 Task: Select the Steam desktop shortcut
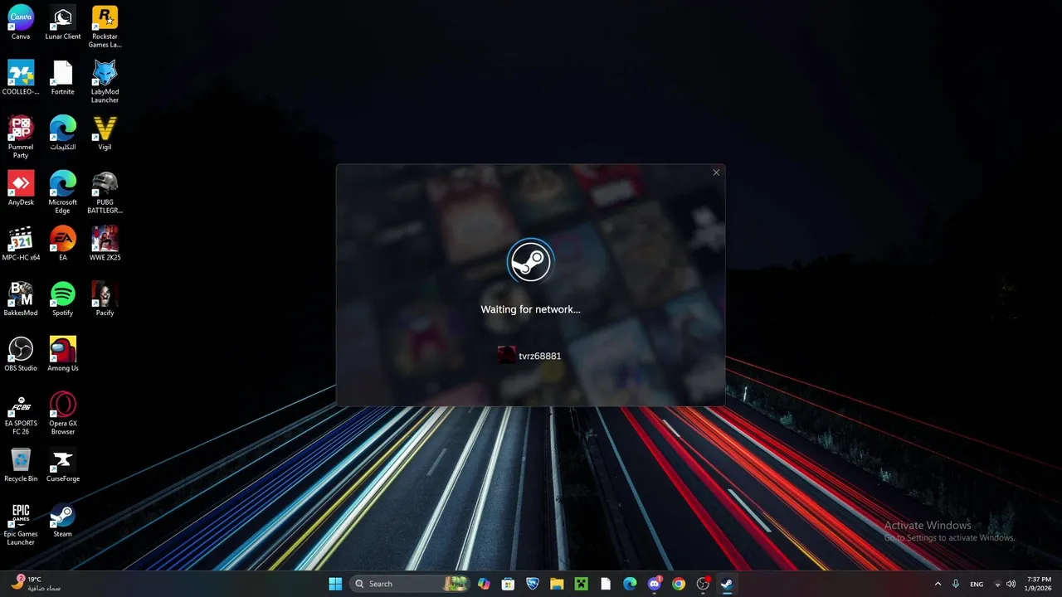(63, 520)
